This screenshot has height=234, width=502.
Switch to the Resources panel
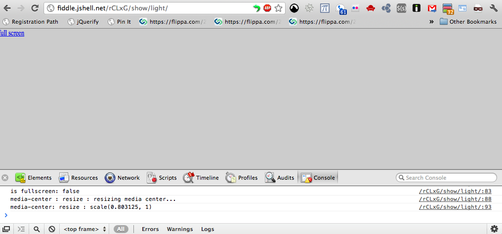point(79,178)
